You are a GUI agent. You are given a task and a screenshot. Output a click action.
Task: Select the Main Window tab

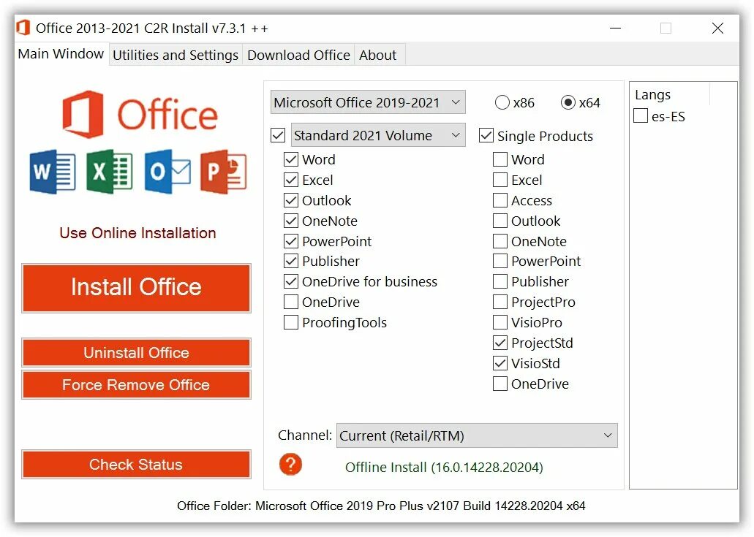[61, 54]
